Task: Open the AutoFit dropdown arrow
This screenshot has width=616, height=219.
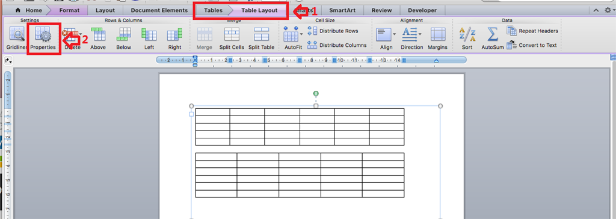Action: [301, 35]
